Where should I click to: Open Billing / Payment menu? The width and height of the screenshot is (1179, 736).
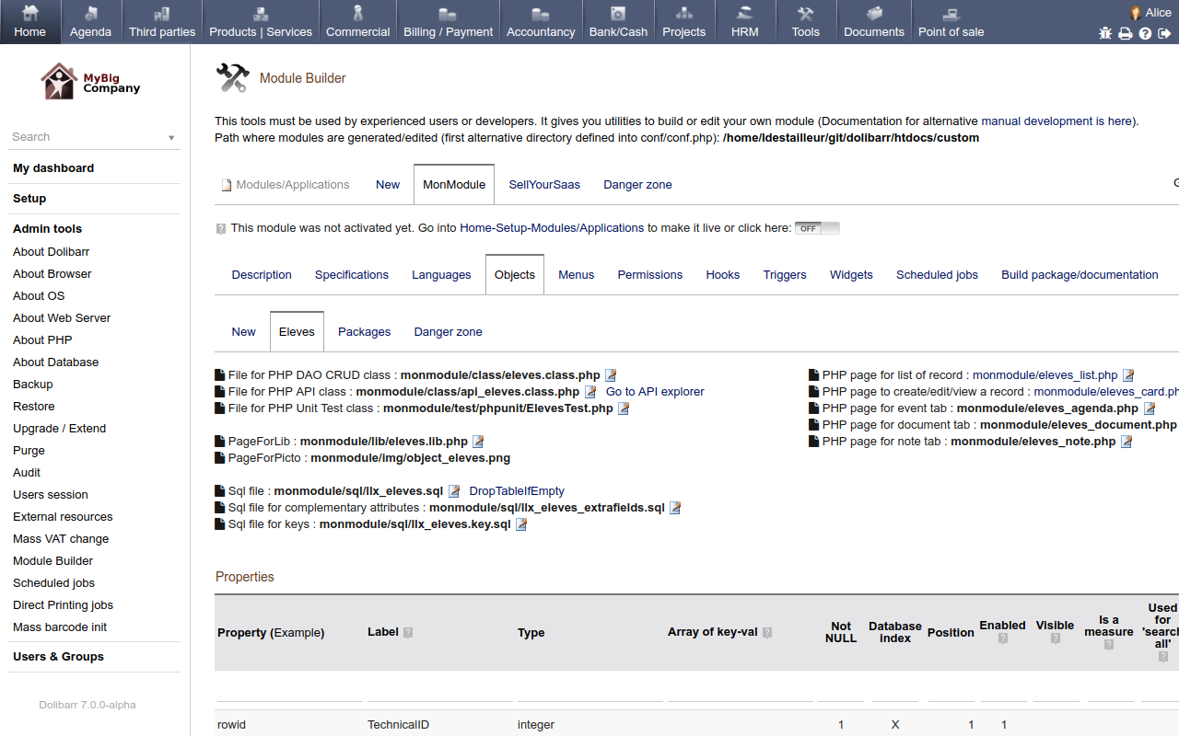[x=449, y=22]
